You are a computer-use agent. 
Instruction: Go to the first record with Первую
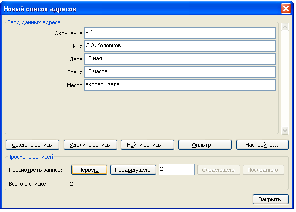pos(89,170)
